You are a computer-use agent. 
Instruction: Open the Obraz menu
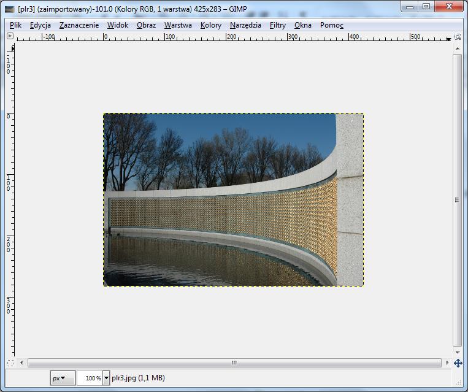[x=146, y=25]
